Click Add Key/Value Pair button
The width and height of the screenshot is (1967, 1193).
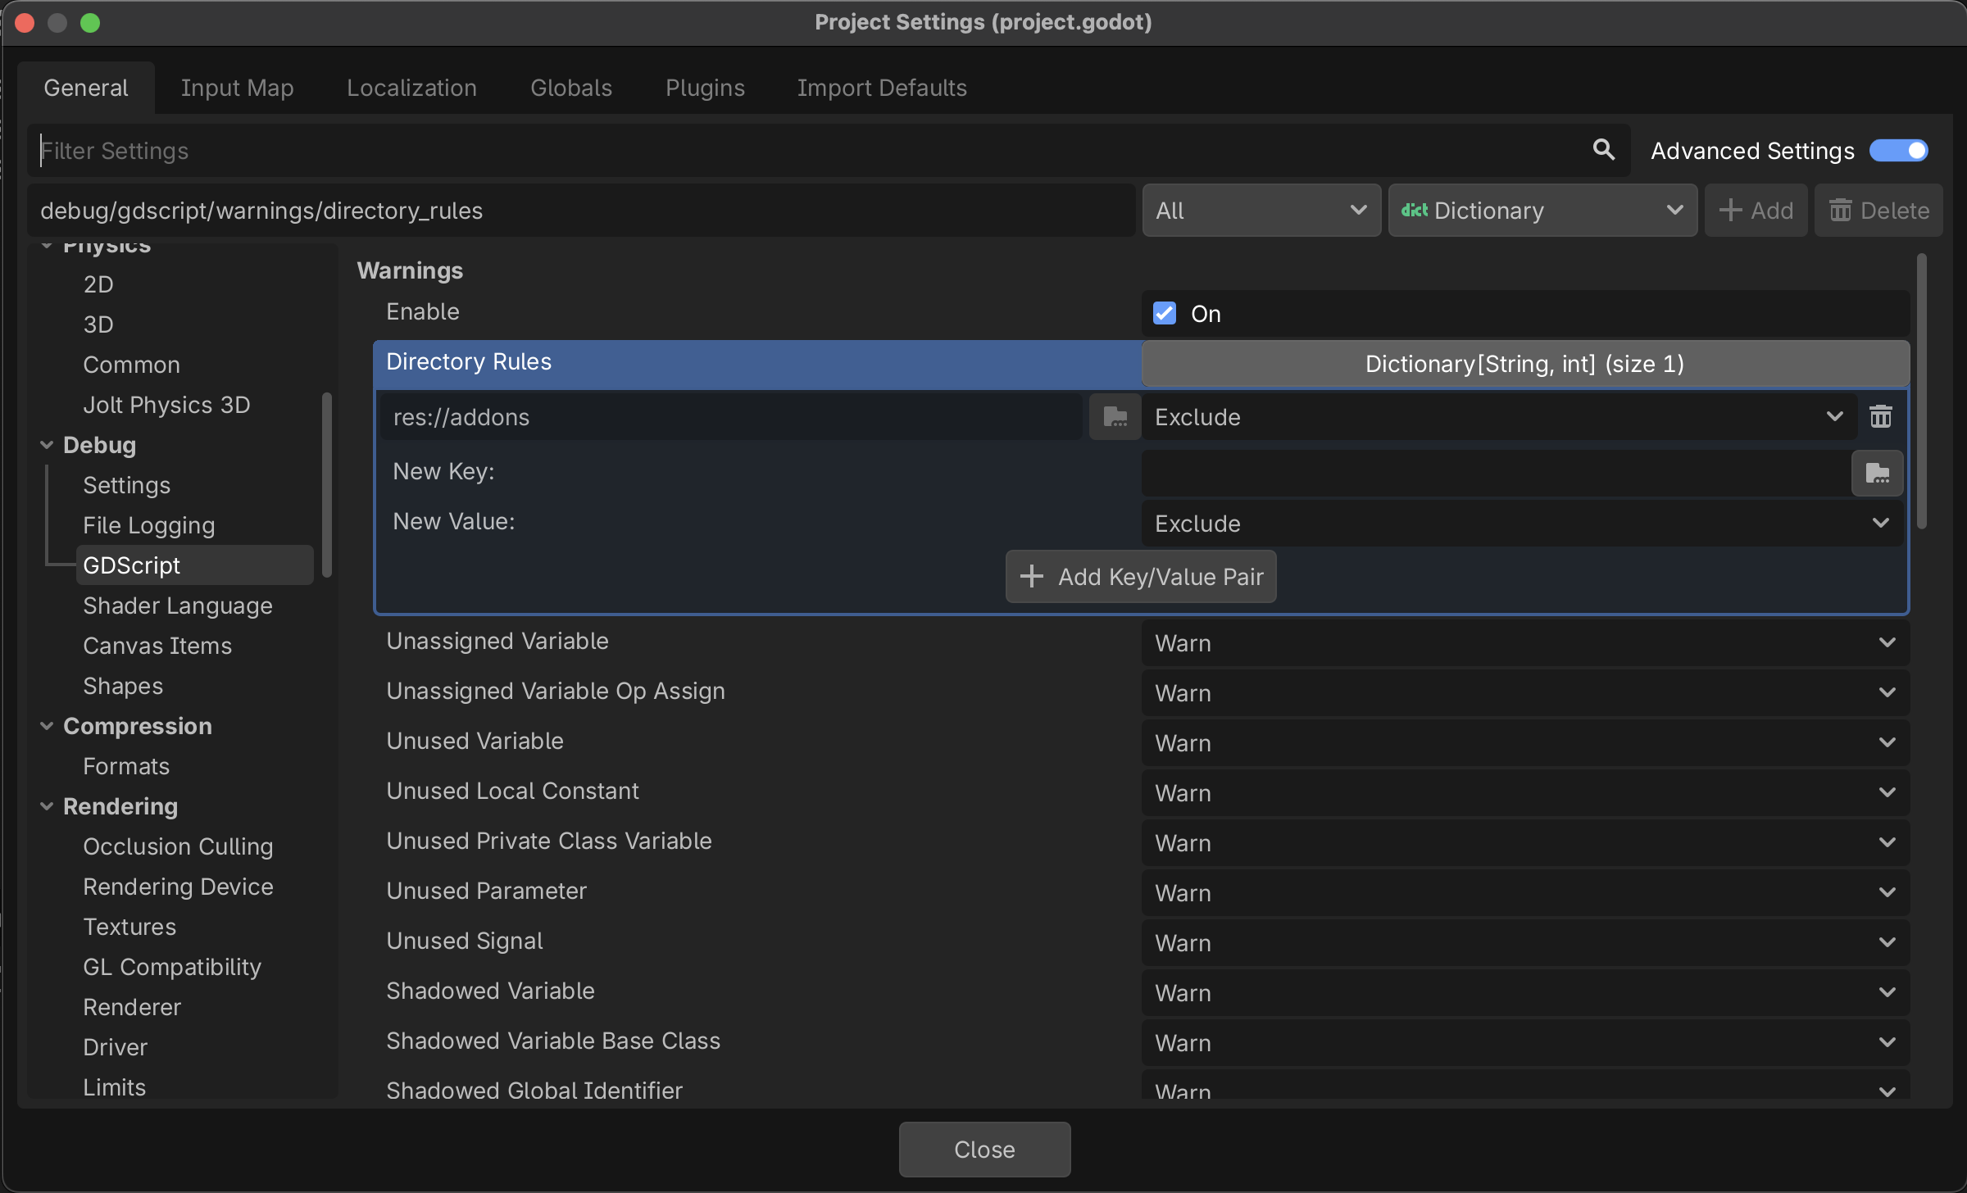(x=1141, y=577)
